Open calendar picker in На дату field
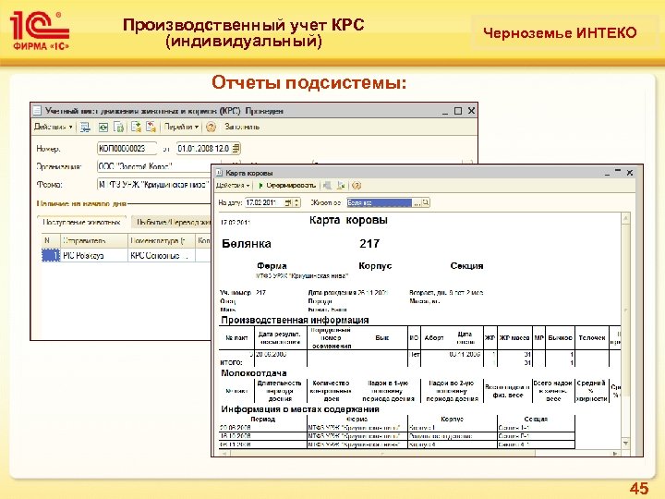The image size is (665, 499). pos(288,202)
